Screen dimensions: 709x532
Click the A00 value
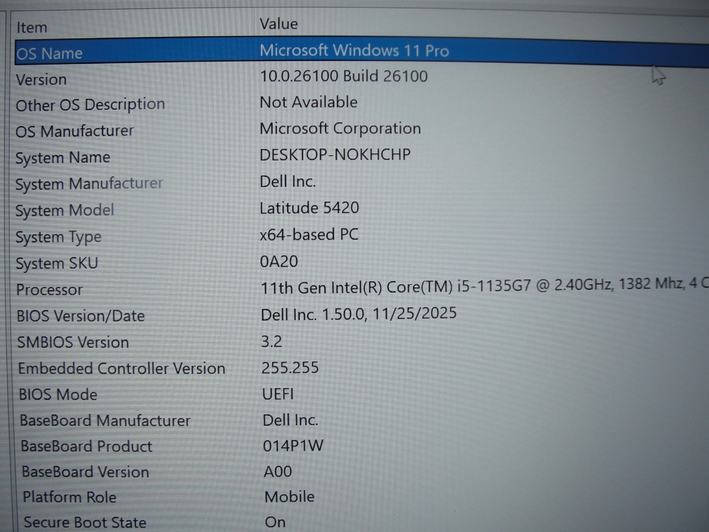pyautogui.click(x=278, y=471)
